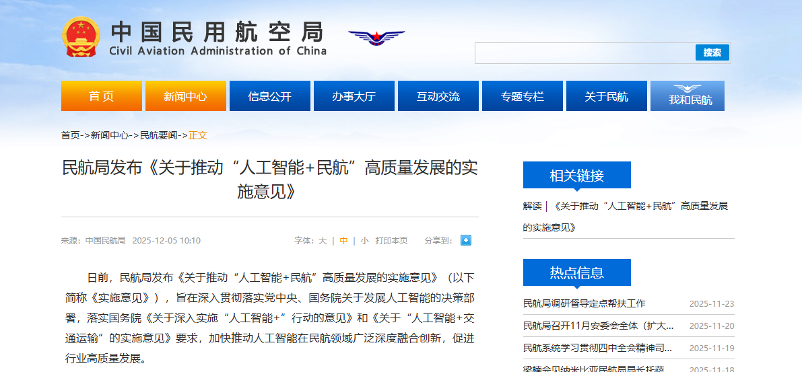Screen dimensions: 802x372
Task: Click the 打印本页 print link
Action: [391, 241]
